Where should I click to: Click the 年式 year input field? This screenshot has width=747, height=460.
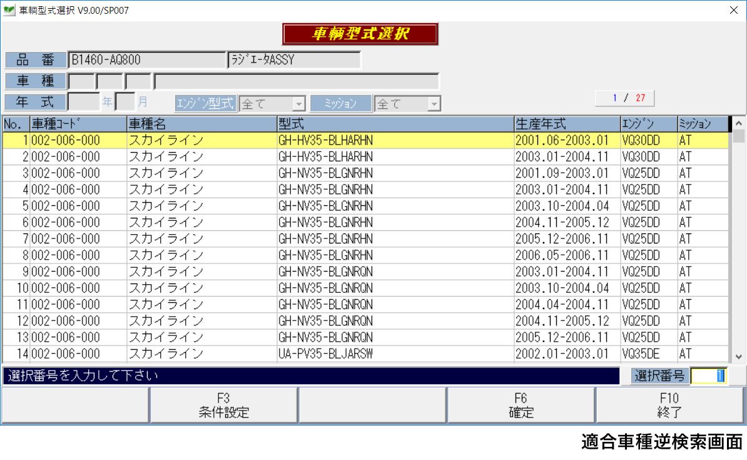(84, 101)
